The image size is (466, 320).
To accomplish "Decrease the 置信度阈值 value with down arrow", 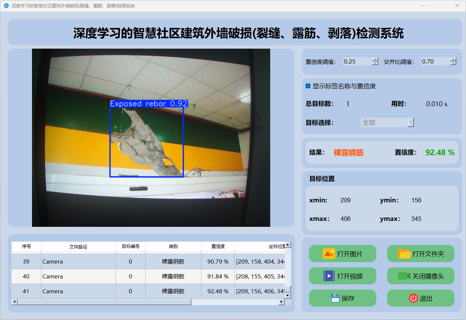I will pos(375,63).
